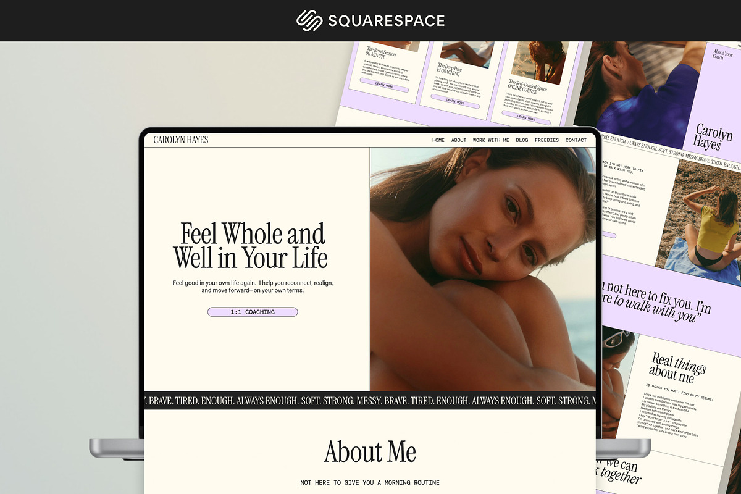Click the Feel Whole and Well headline
This screenshot has width=741, height=494.
click(250, 245)
